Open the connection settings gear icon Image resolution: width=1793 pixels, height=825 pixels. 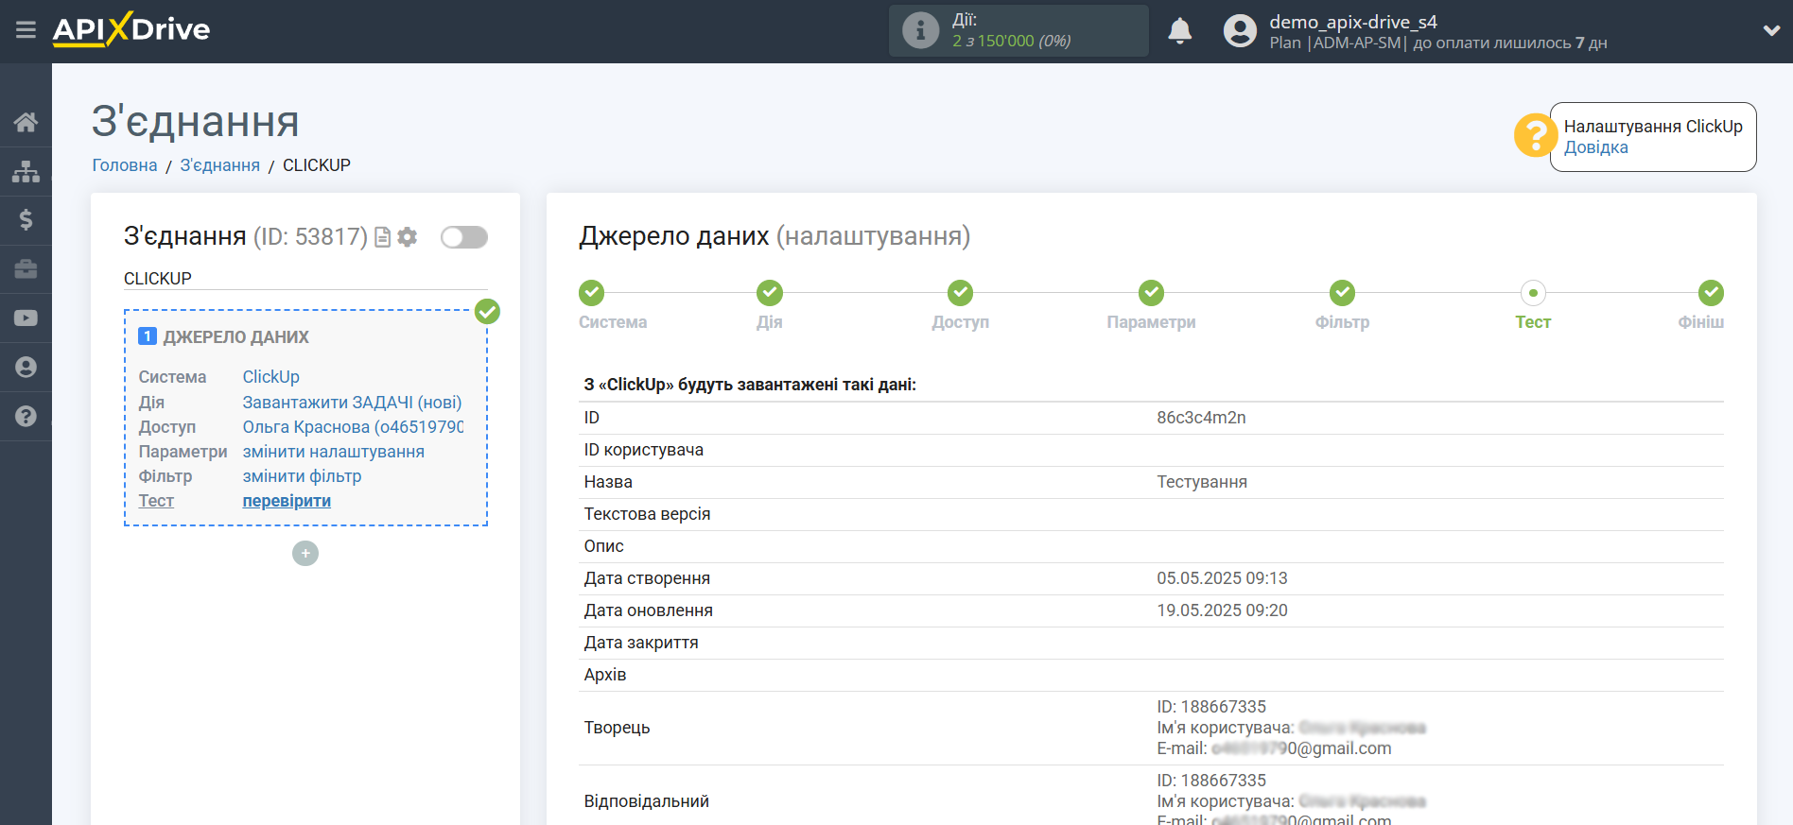tap(408, 237)
